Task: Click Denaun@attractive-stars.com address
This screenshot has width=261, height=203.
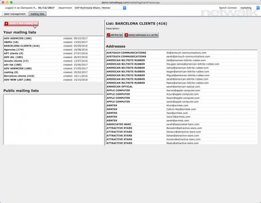Action: 184,132
